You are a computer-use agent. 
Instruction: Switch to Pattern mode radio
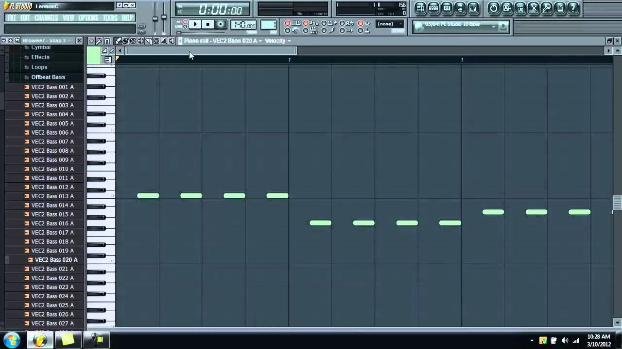pos(185,22)
